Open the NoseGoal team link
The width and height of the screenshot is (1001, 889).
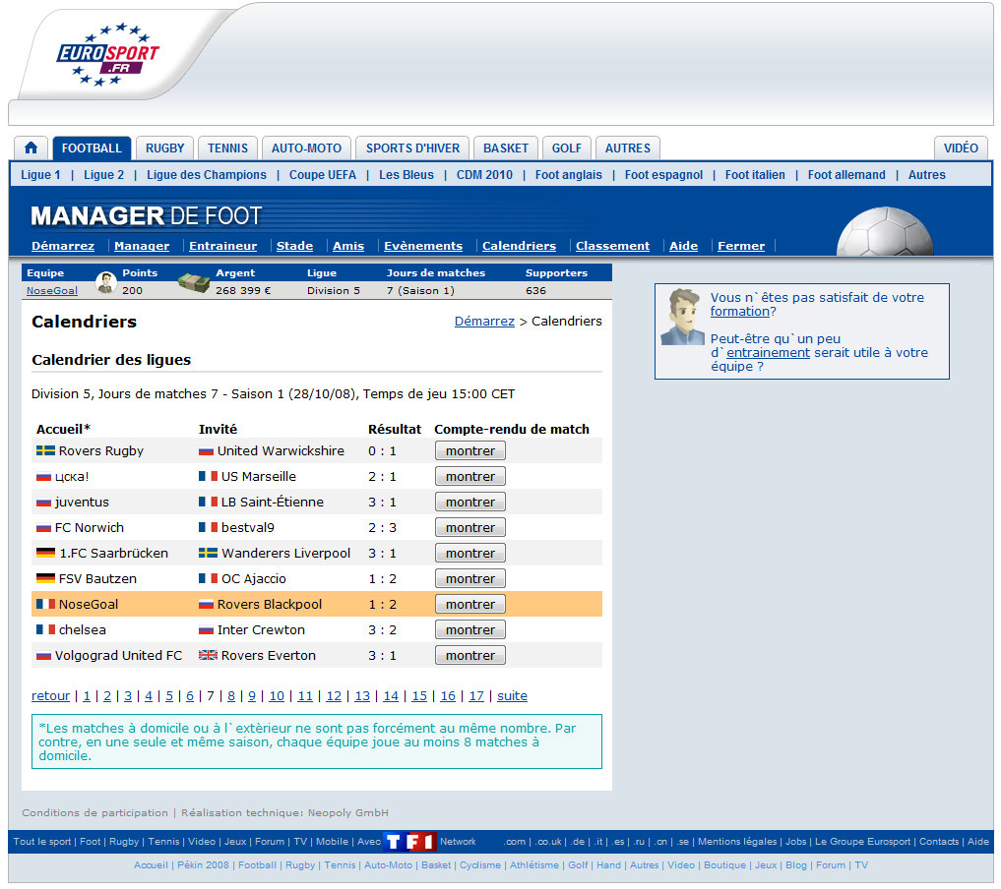(52, 291)
